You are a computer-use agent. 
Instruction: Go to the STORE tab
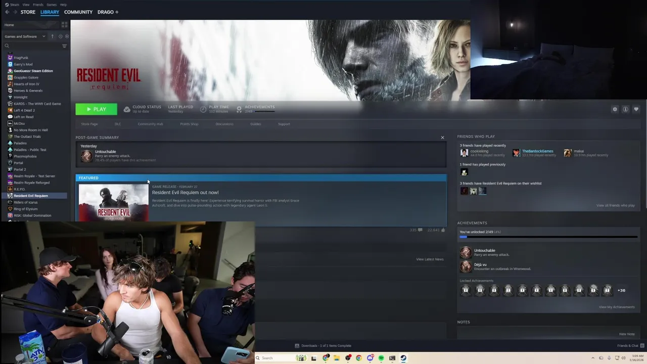28,12
